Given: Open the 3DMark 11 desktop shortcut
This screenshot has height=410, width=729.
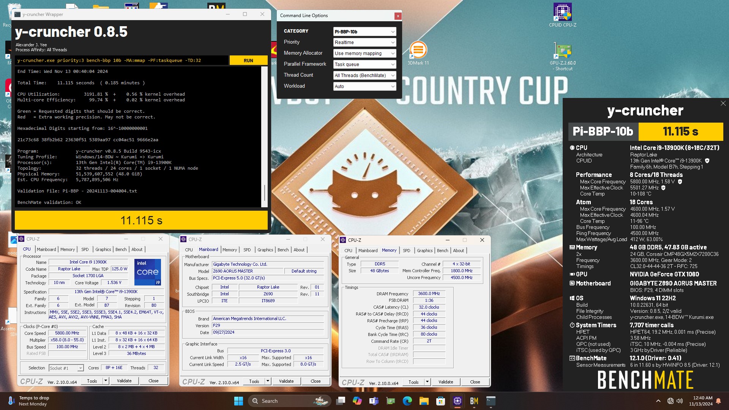Looking at the screenshot, I should [x=418, y=54].
